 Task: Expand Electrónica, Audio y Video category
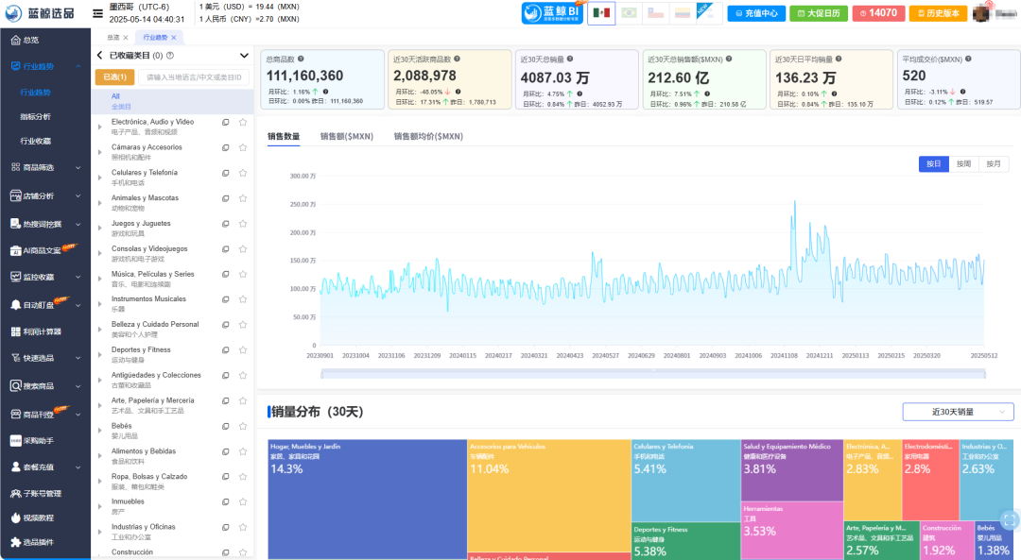pyautogui.click(x=99, y=127)
